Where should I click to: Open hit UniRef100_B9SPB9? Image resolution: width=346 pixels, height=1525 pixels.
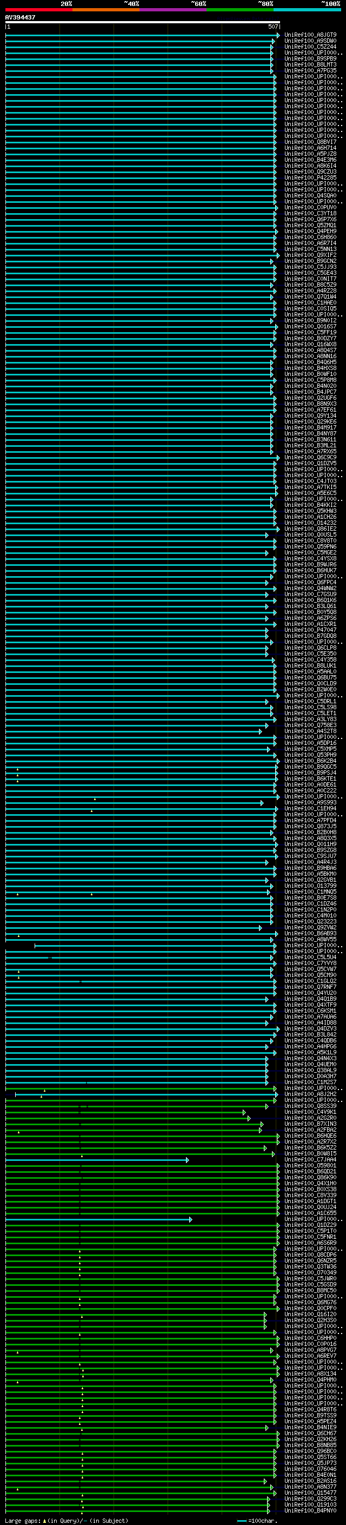310,58
